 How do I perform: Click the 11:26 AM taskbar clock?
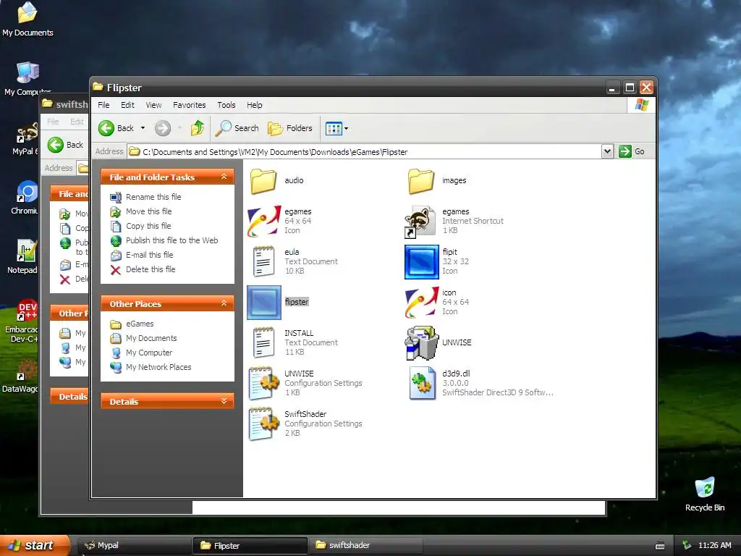pyautogui.click(x=714, y=545)
